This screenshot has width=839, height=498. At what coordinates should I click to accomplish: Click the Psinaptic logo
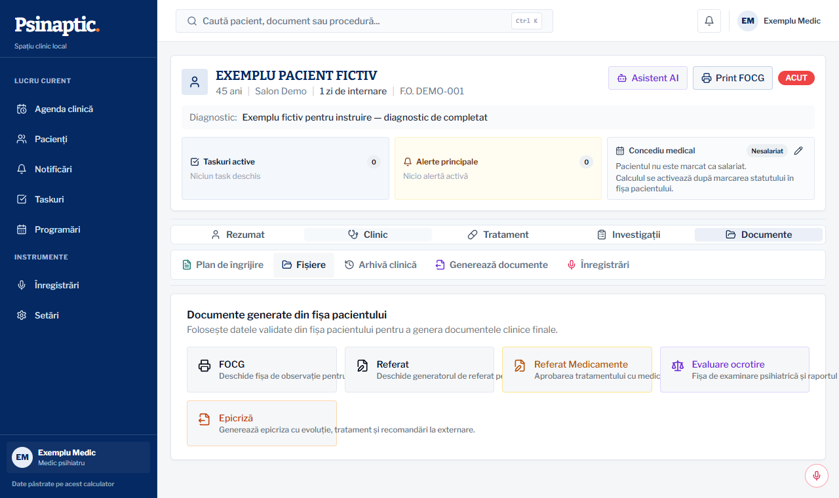[57, 25]
